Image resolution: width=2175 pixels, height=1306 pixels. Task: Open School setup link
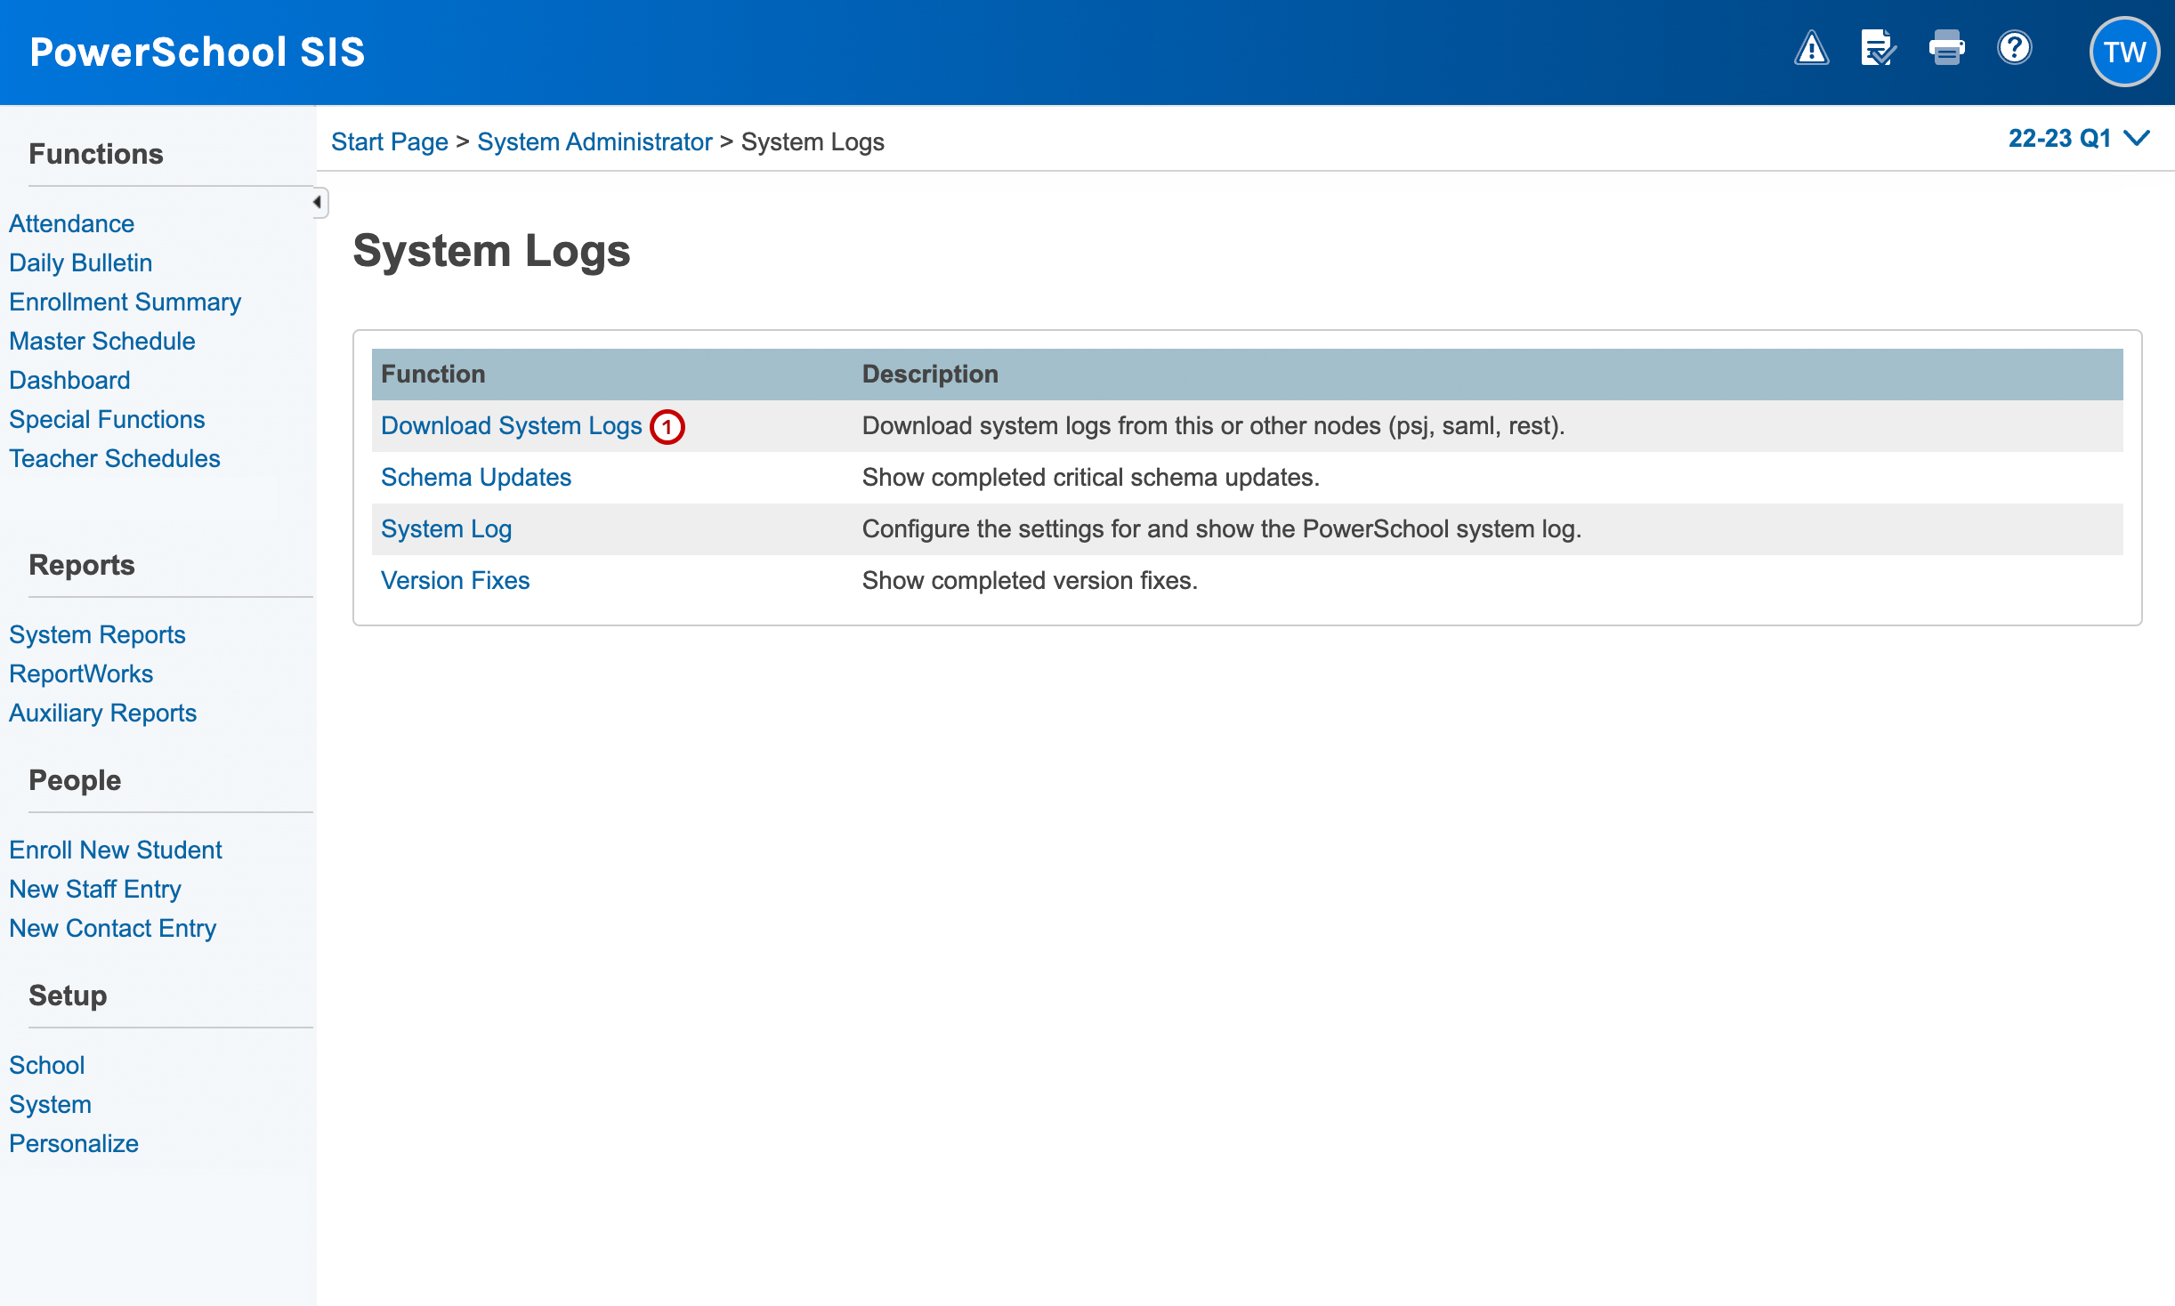pos(47,1066)
